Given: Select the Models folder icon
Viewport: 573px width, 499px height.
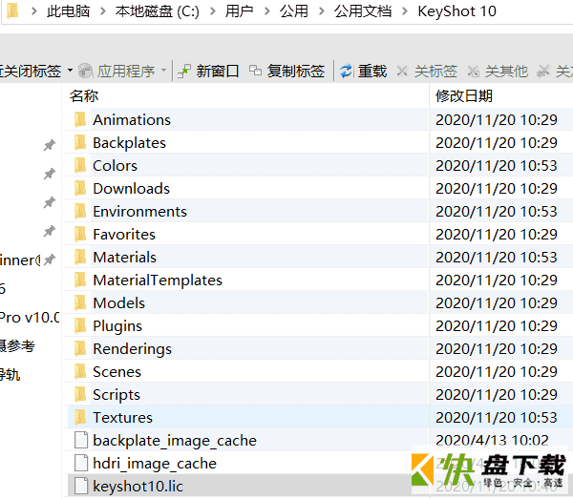Looking at the screenshot, I should pyautogui.click(x=80, y=302).
